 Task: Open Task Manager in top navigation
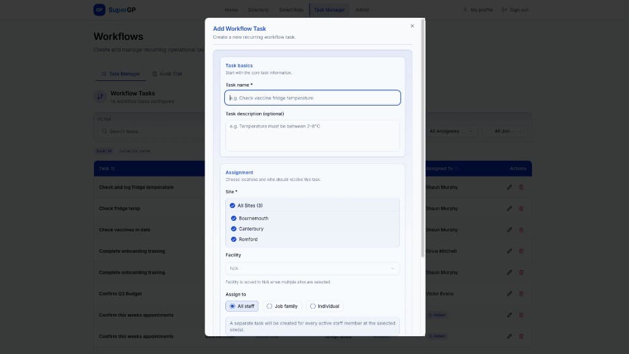click(329, 10)
